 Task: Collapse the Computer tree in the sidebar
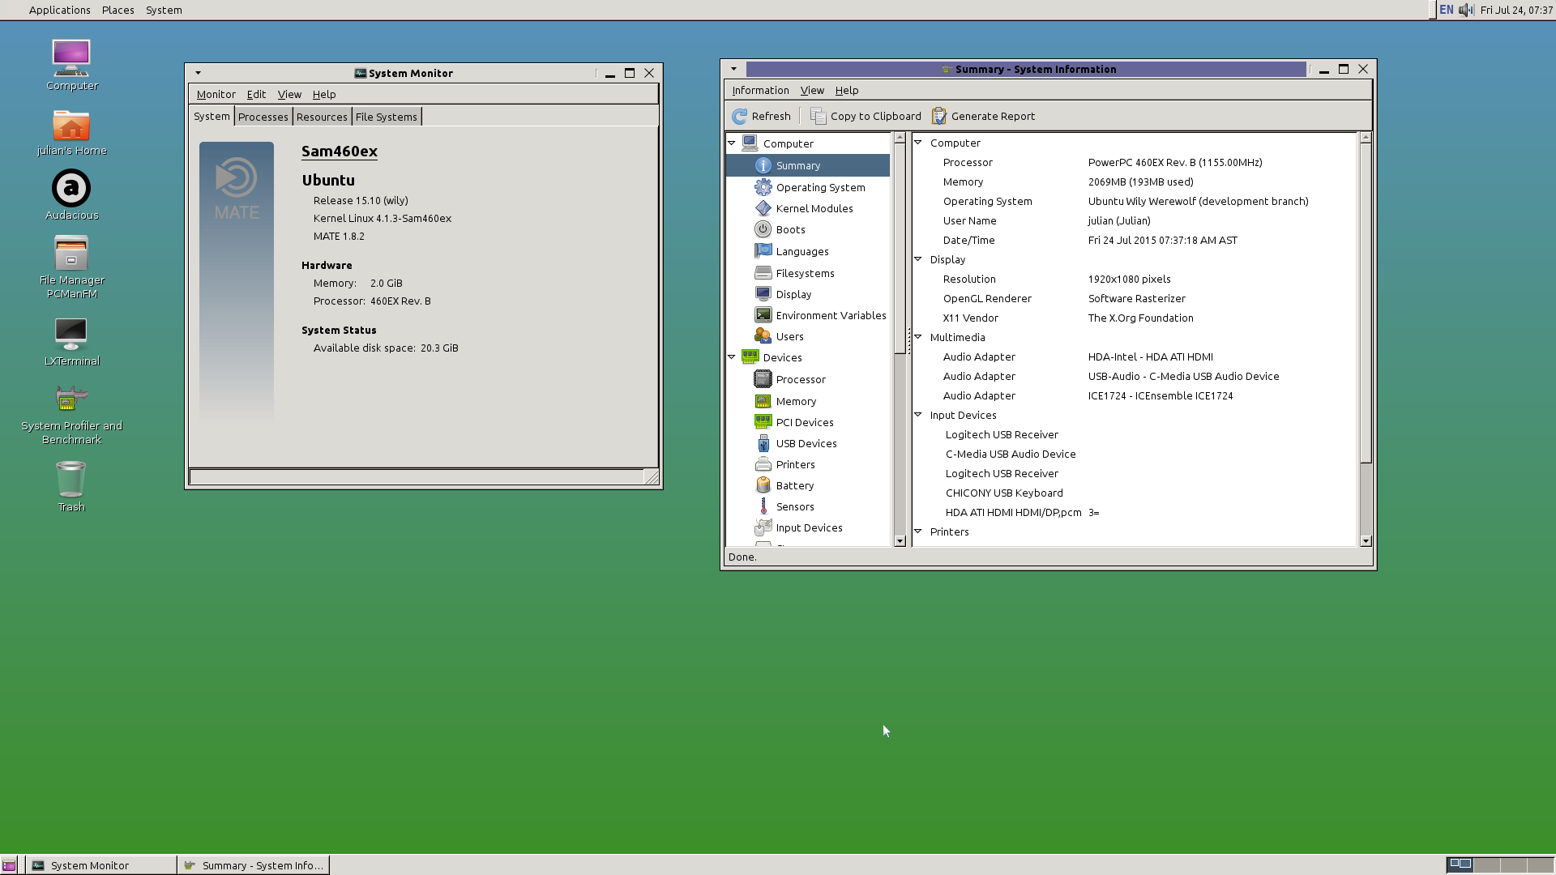point(732,143)
